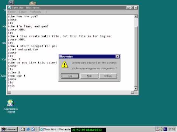Click the horizontal scrollbar left arrow
This screenshot has width=177, height=132.
[x=9, y=92]
